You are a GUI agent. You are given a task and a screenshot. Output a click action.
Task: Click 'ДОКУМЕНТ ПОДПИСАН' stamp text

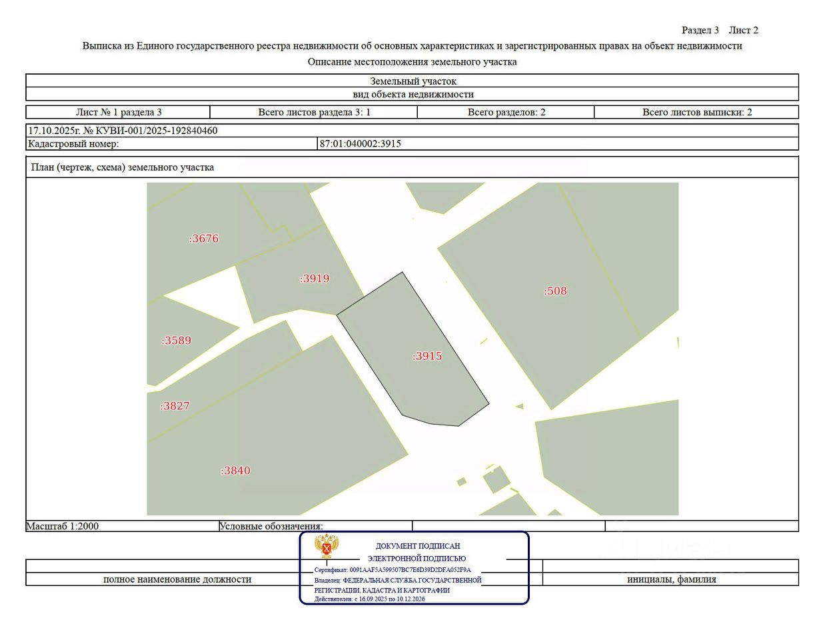click(x=418, y=546)
